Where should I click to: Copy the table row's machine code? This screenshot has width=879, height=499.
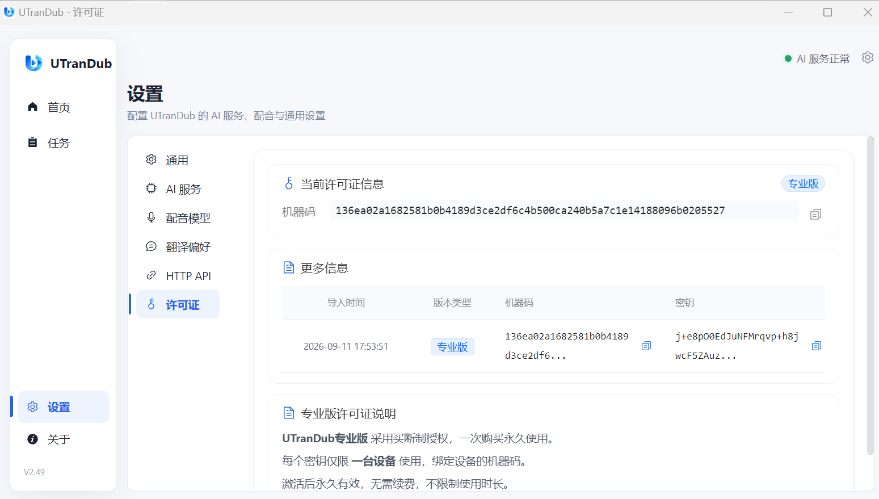click(646, 346)
